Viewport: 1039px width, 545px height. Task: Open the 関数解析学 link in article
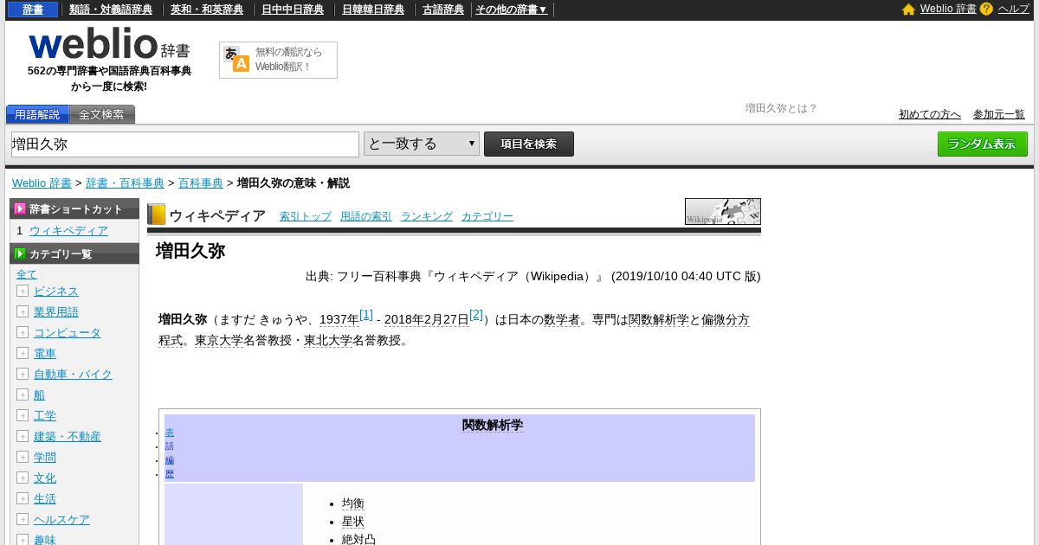659,319
